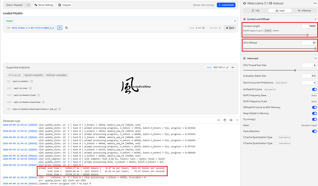The image size is (318, 186).
Task: Copy the model identifier icon
Action: [66, 28]
